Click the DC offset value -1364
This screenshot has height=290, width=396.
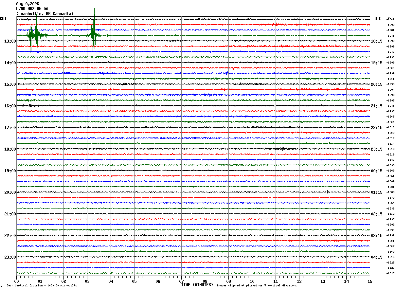390,203
